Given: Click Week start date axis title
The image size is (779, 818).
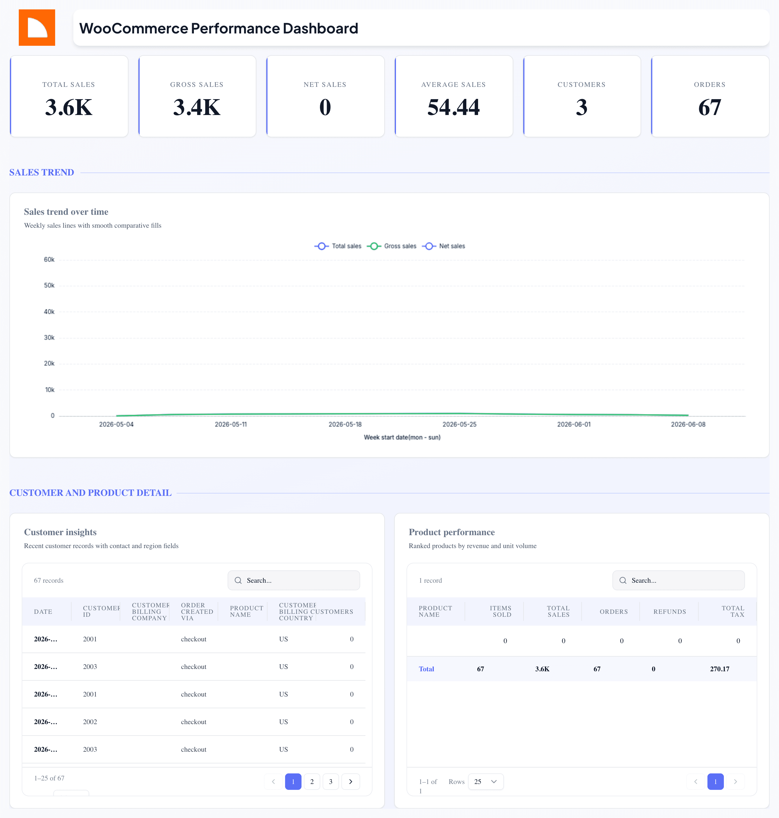Looking at the screenshot, I should [x=402, y=437].
